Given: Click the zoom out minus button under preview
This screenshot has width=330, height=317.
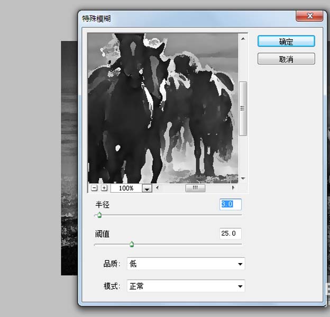Looking at the screenshot, I should click(94, 188).
